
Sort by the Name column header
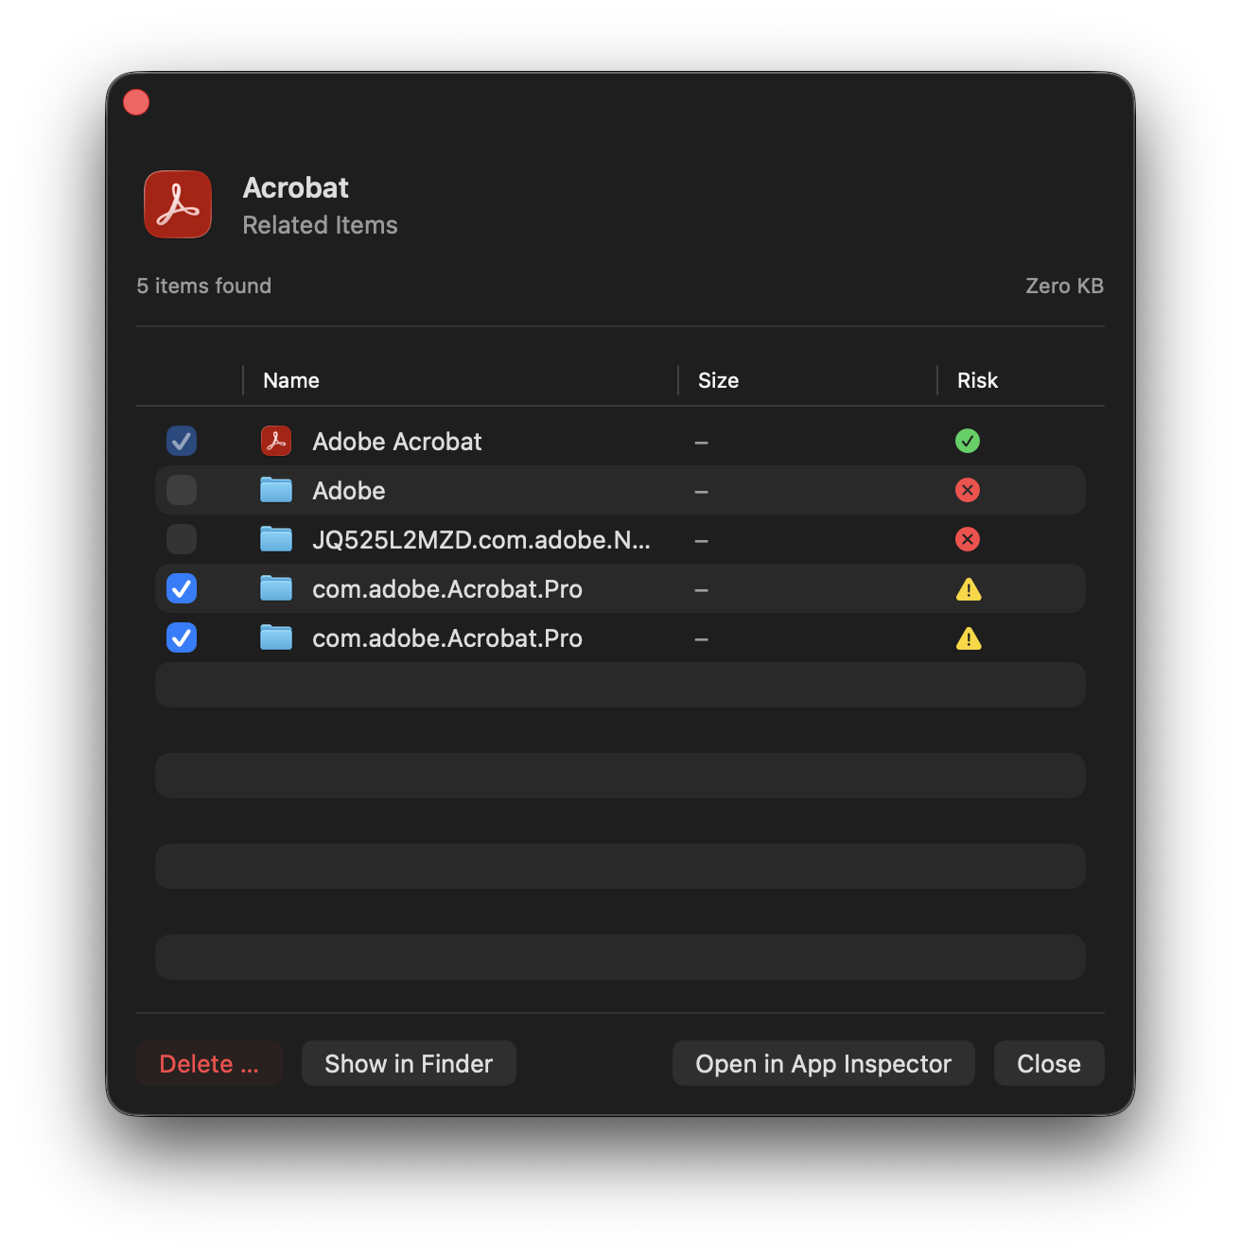tap(291, 380)
